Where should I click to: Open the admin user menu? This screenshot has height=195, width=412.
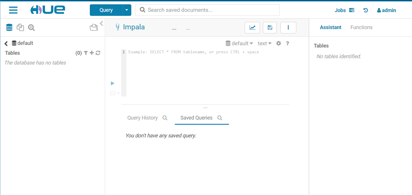[386, 10]
